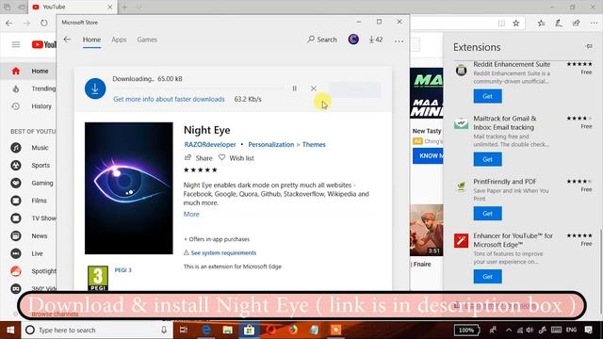Click the YouTube logo
Image resolution: width=603 pixels, height=339 pixels.
[x=44, y=44]
